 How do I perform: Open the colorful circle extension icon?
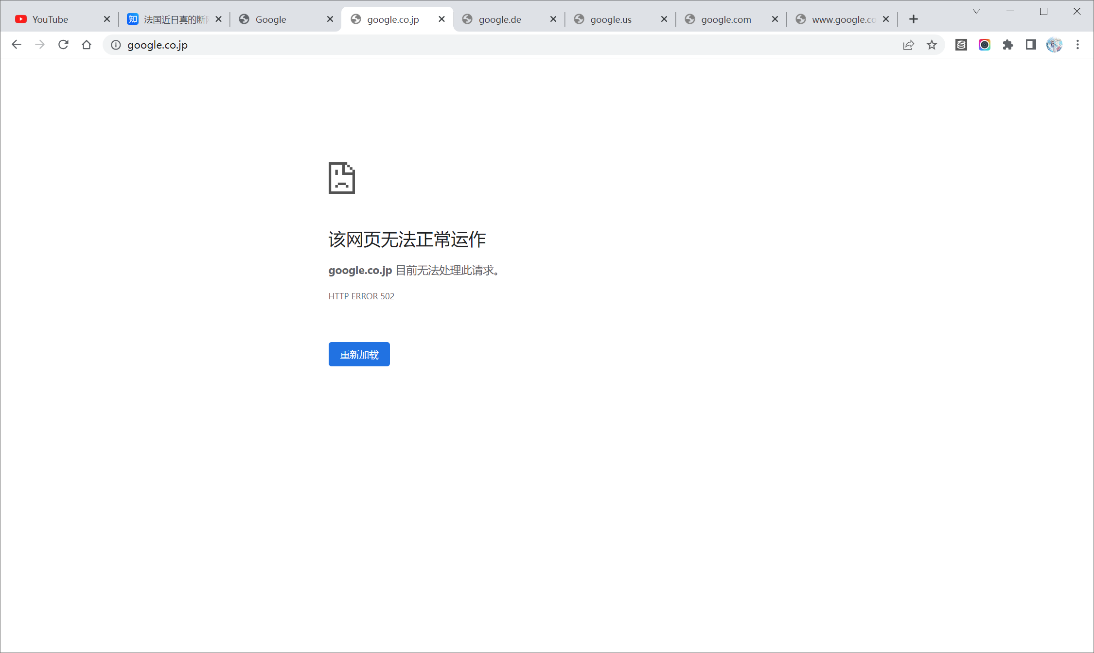point(985,45)
